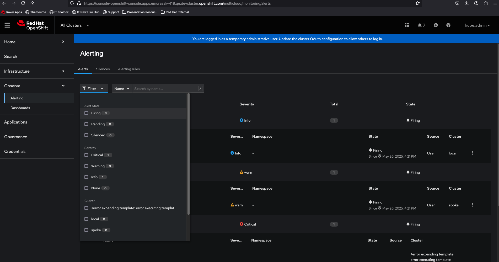Check the Critical severity filter
The image size is (499, 262).
coord(86,155)
